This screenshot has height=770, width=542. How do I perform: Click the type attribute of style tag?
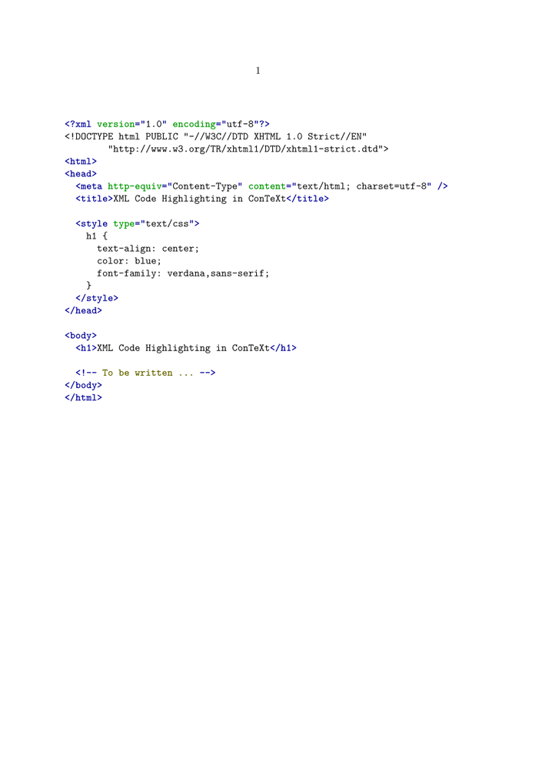coord(126,224)
